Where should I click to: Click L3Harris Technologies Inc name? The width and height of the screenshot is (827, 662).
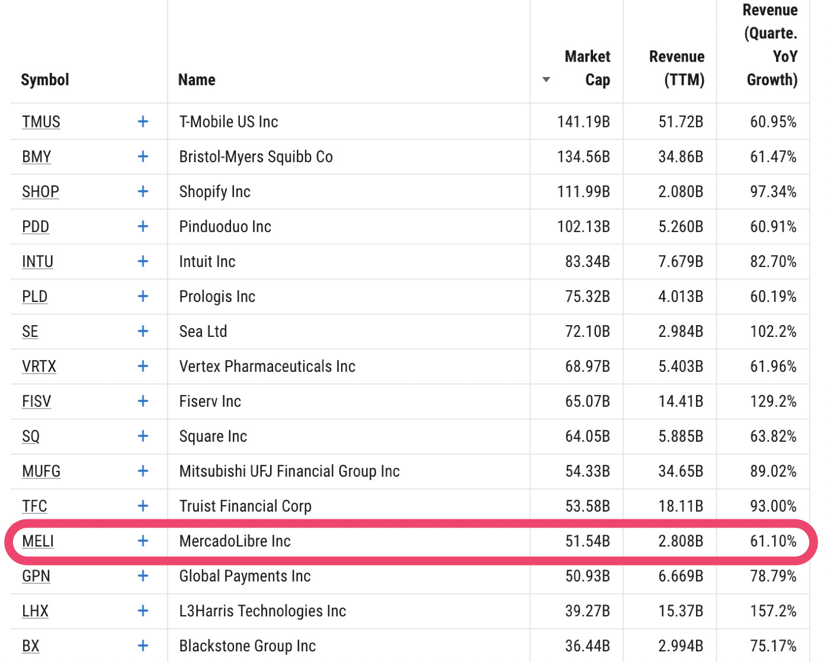[x=262, y=611]
